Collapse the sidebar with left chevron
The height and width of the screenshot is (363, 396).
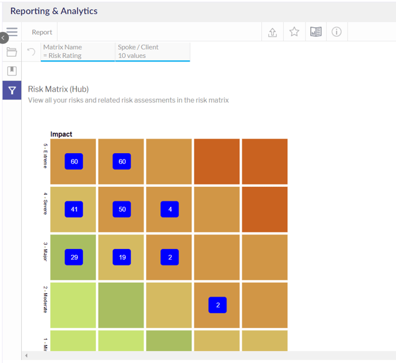click(x=3, y=38)
